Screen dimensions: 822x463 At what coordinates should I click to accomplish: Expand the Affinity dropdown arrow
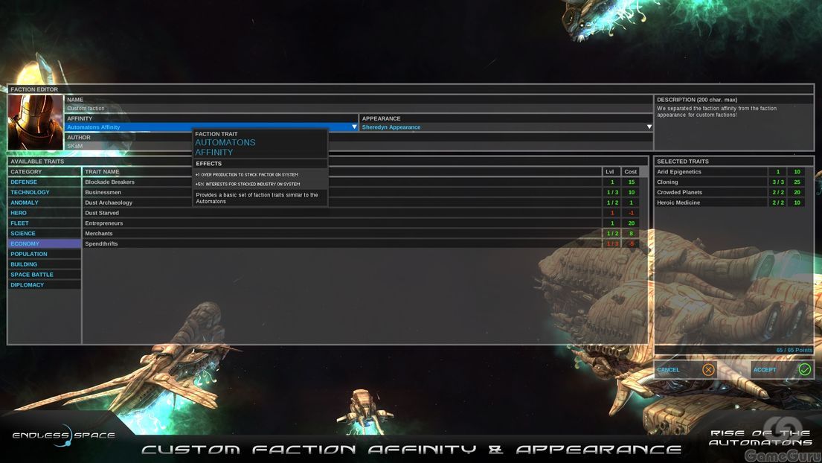(x=354, y=127)
